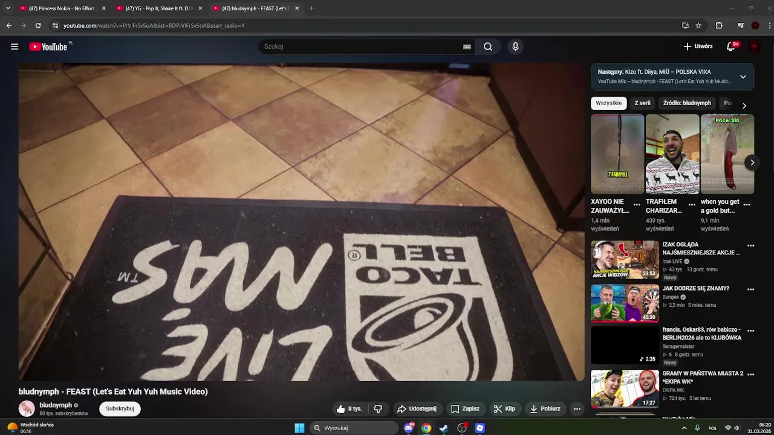The height and width of the screenshot is (435, 774).
Task: Click the magnifier search button
Action: 488,47
